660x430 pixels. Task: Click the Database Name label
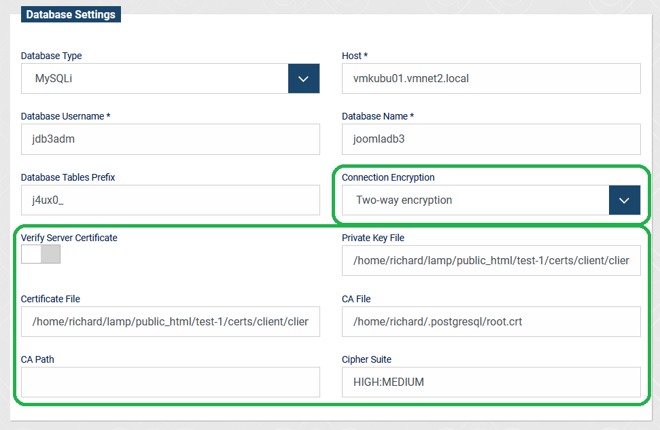click(x=378, y=117)
